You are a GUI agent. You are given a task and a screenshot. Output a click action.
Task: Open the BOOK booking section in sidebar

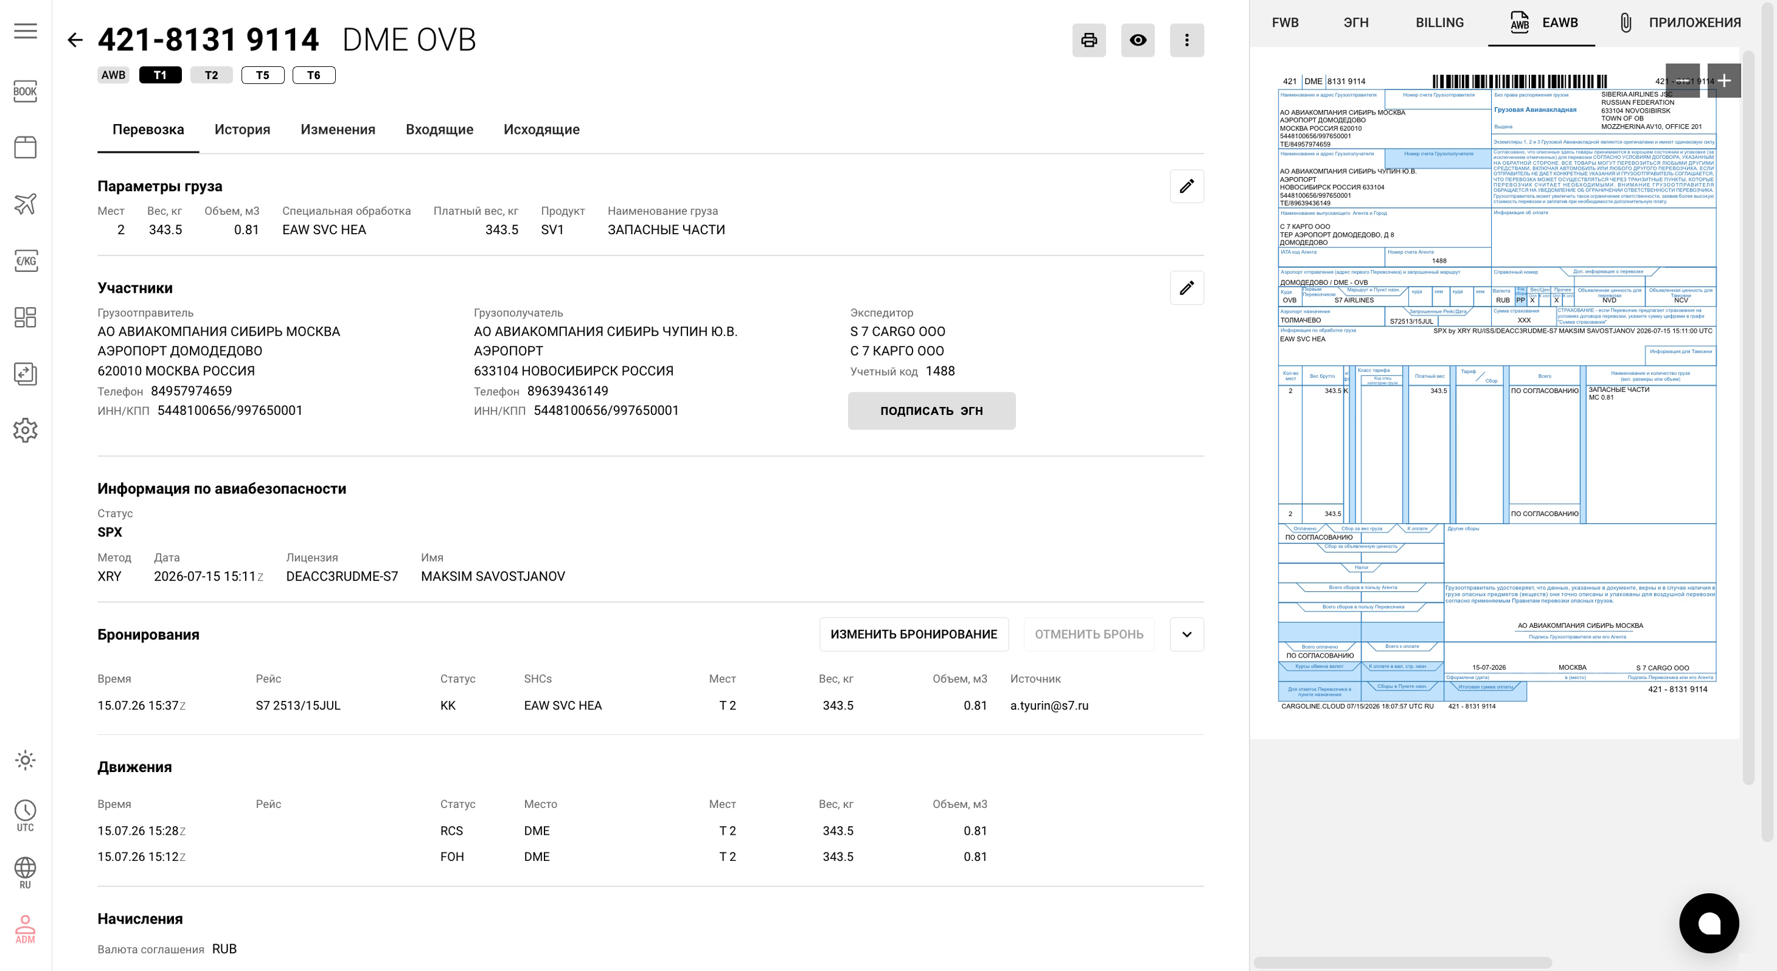26,91
